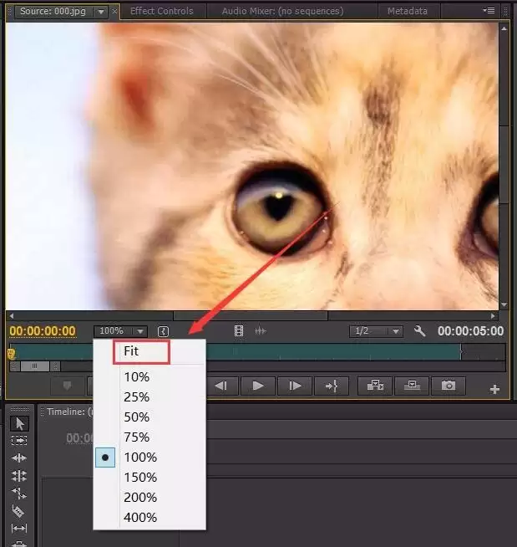Expand the Source 000.jpg clip dropdown arrow
517x547 pixels.
(101, 12)
